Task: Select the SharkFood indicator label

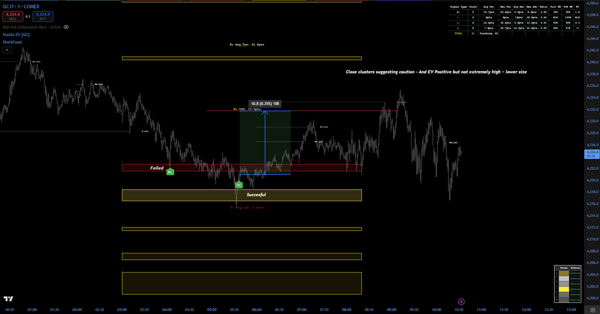Action: (x=12, y=42)
